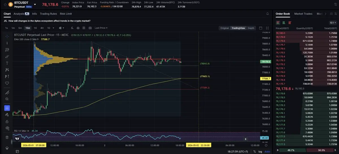Open the chart patterns tool
The image size is (339, 154).
[x=7, y=70]
